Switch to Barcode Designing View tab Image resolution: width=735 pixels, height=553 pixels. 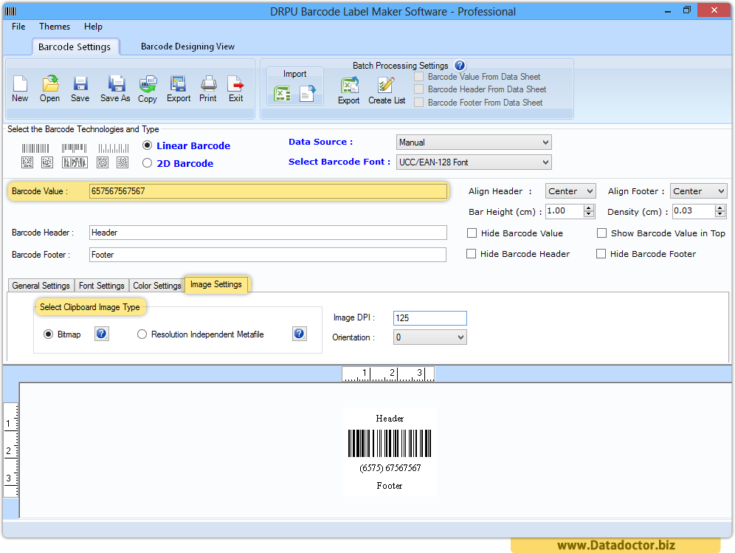(187, 46)
